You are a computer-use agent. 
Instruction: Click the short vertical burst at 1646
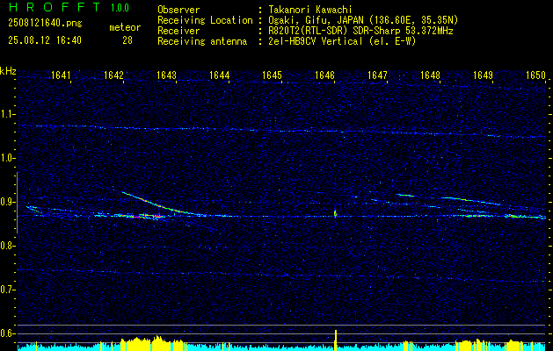click(x=335, y=213)
